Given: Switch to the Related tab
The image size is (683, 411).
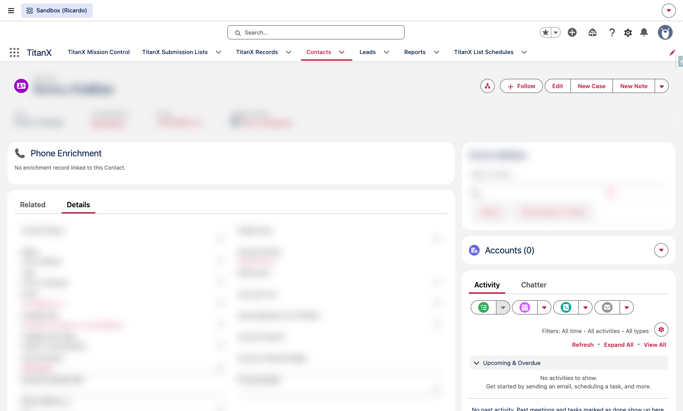Looking at the screenshot, I should (33, 205).
